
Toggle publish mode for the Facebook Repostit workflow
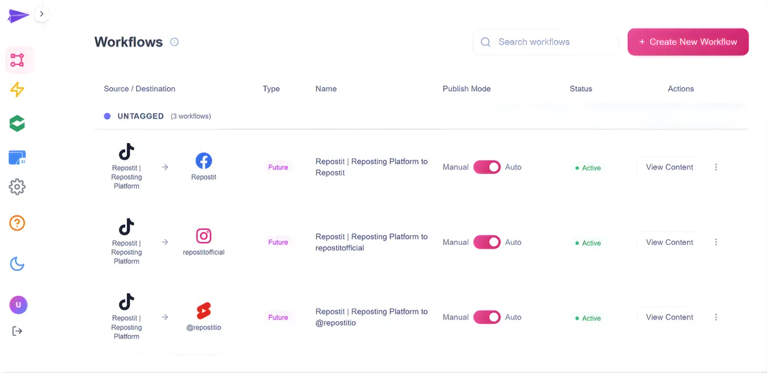(x=487, y=167)
